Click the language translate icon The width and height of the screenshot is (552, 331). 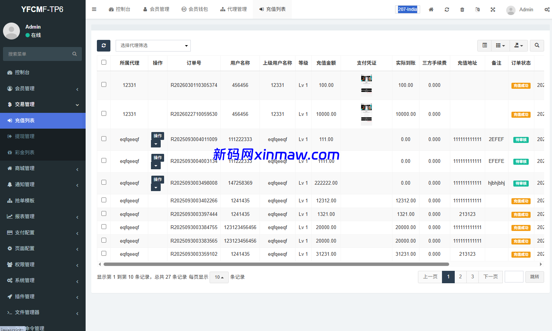[x=477, y=9]
